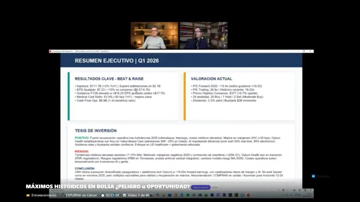Click the folder icon before Entretenimiento

tap(28, 195)
